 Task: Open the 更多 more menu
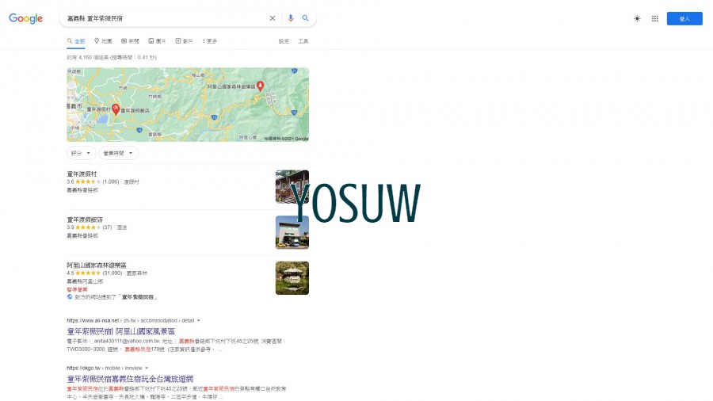tap(210, 41)
